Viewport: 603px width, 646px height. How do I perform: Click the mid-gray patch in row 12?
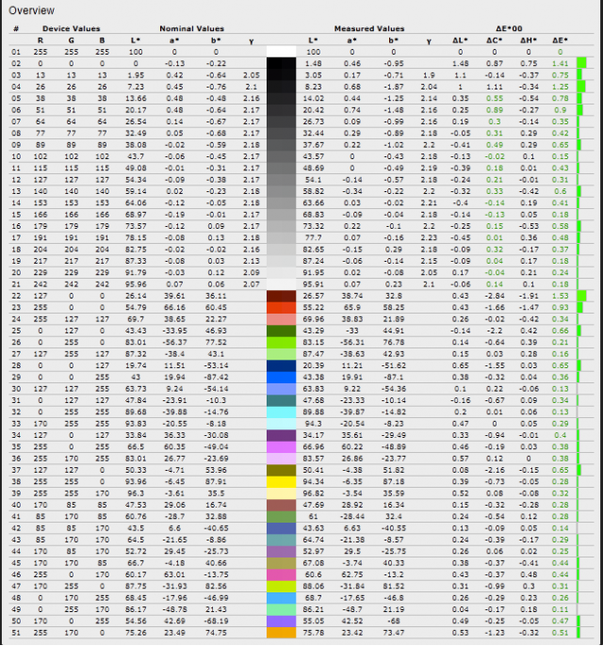pyautogui.click(x=281, y=180)
